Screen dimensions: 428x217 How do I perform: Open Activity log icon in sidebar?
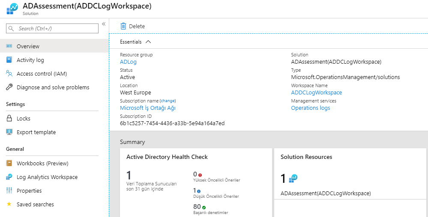pyautogui.click(x=9, y=60)
